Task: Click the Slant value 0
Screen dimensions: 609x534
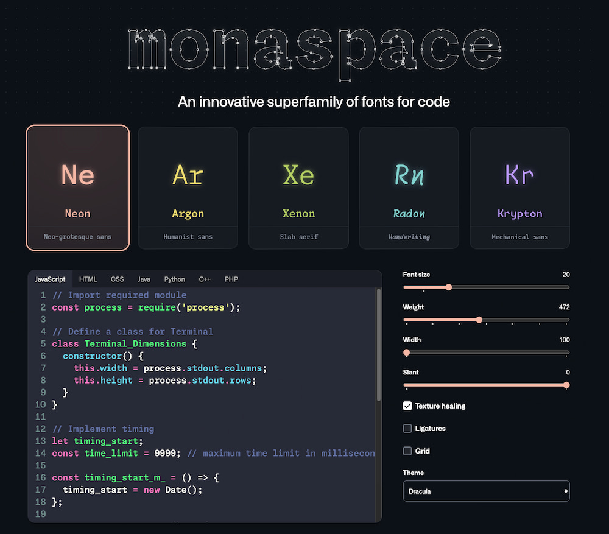Action: pos(568,373)
